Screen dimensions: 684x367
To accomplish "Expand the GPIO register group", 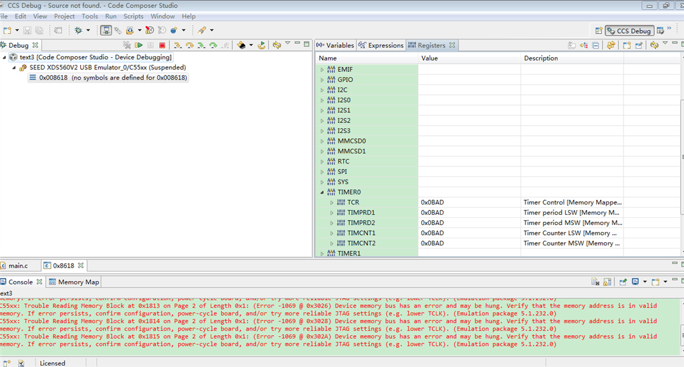I will pyautogui.click(x=322, y=80).
